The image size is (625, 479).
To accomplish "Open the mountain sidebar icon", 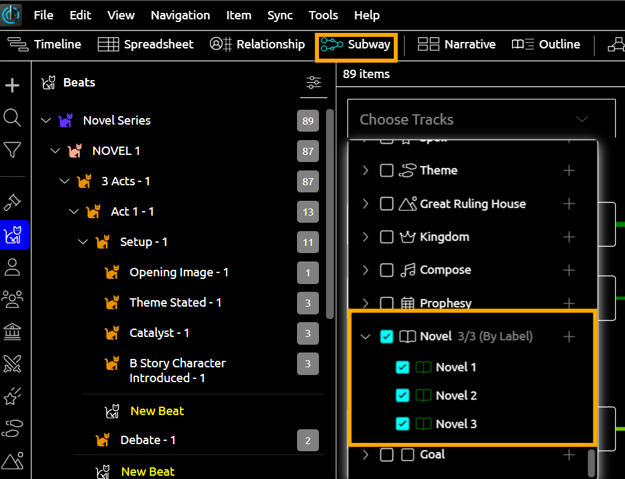I will (12, 461).
